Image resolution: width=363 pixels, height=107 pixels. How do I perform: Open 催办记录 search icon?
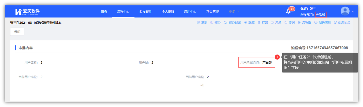225,23
